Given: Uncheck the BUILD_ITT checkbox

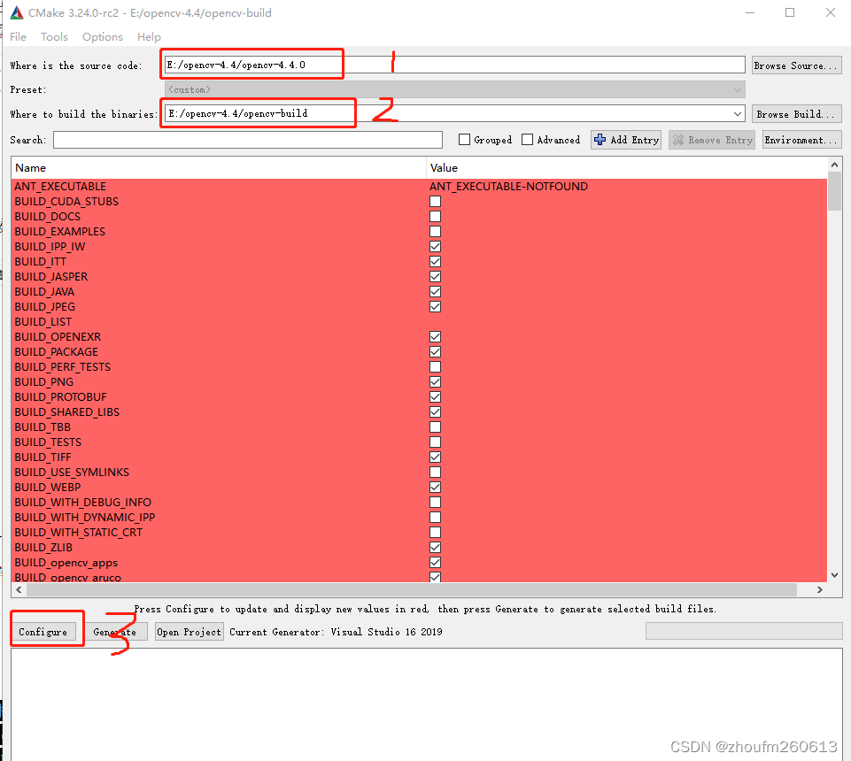Looking at the screenshot, I should coord(436,261).
